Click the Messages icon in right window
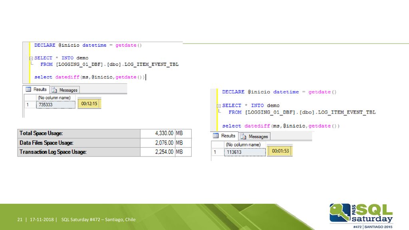409x230 pixels. point(243,137)
